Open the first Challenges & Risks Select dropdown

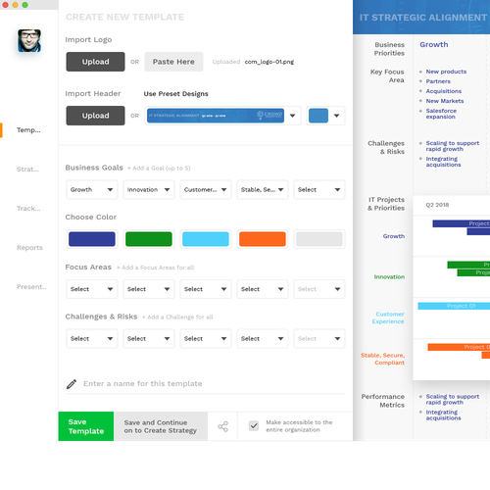(x=92, y=339)
